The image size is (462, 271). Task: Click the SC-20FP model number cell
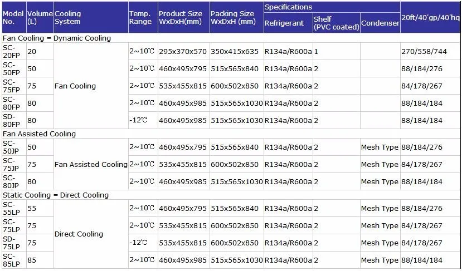13,51
